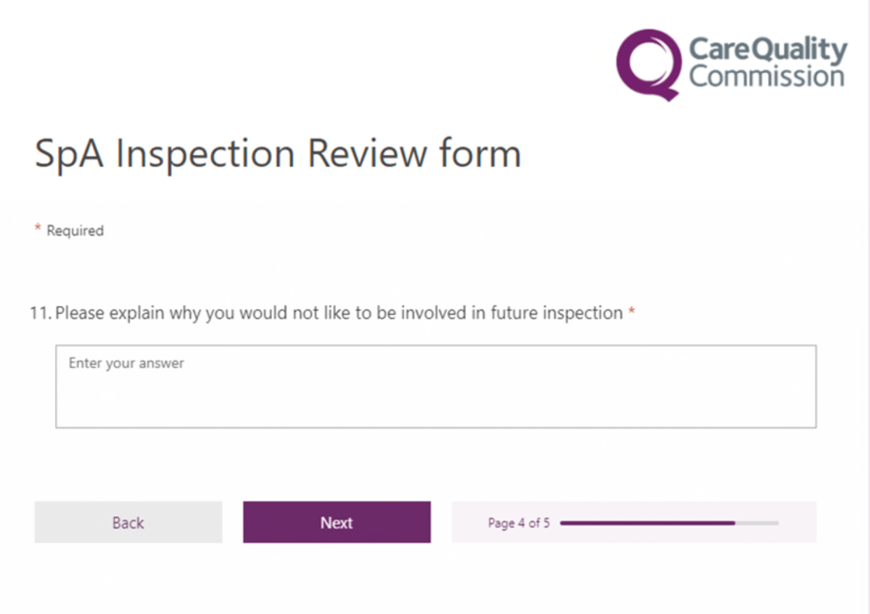Click the purple Q logo icon

(x=649, y=62)
